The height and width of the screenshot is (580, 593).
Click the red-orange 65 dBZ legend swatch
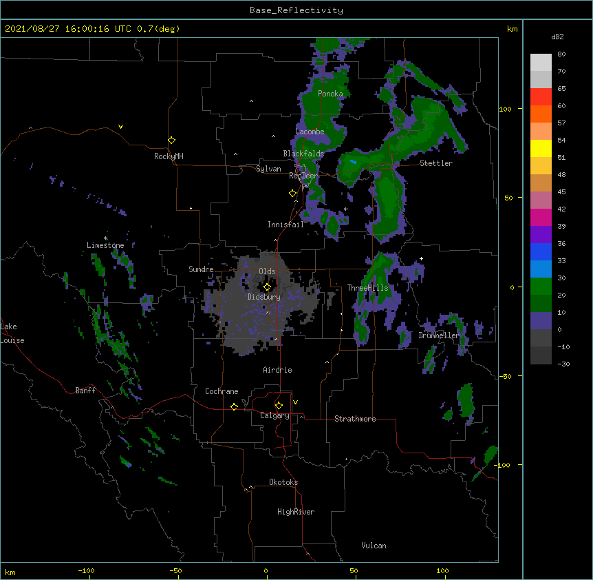click(x=541, y=97)
